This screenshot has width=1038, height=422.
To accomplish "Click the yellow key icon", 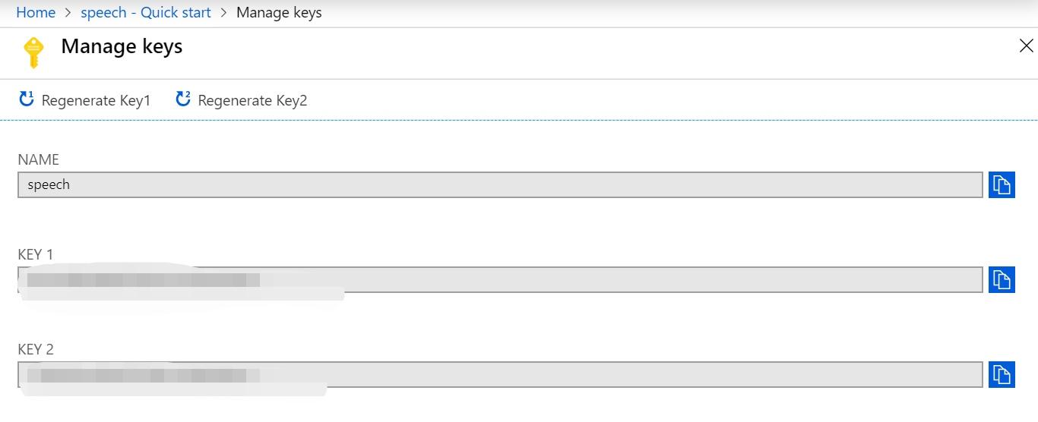I will tap(33, 52).
